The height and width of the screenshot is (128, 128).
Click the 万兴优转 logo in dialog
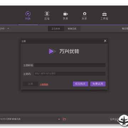pyautogui.click(x=64, y=52)
